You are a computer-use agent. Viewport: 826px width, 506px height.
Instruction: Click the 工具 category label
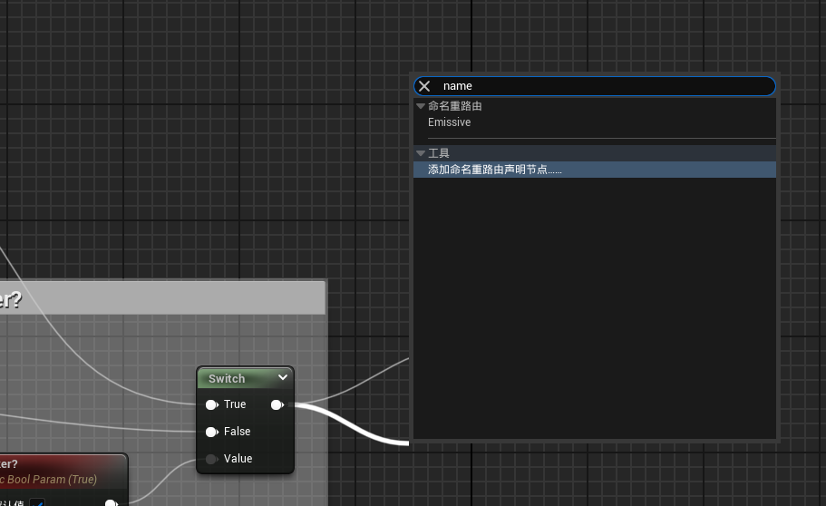(438, 153)
